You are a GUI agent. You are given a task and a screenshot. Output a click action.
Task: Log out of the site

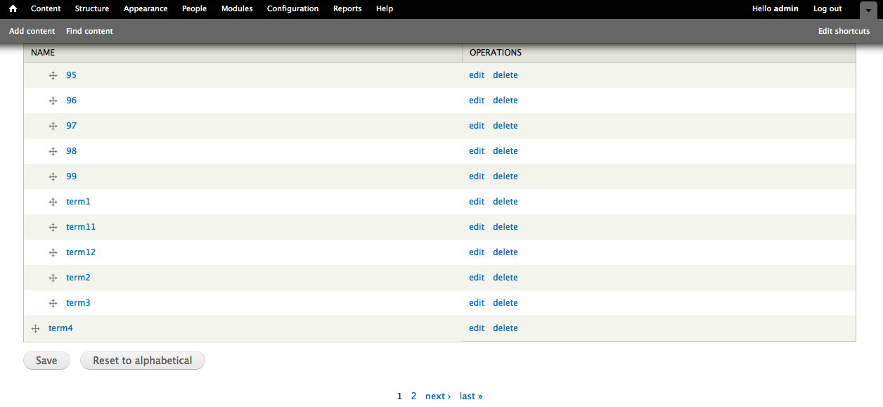[827, 9]
